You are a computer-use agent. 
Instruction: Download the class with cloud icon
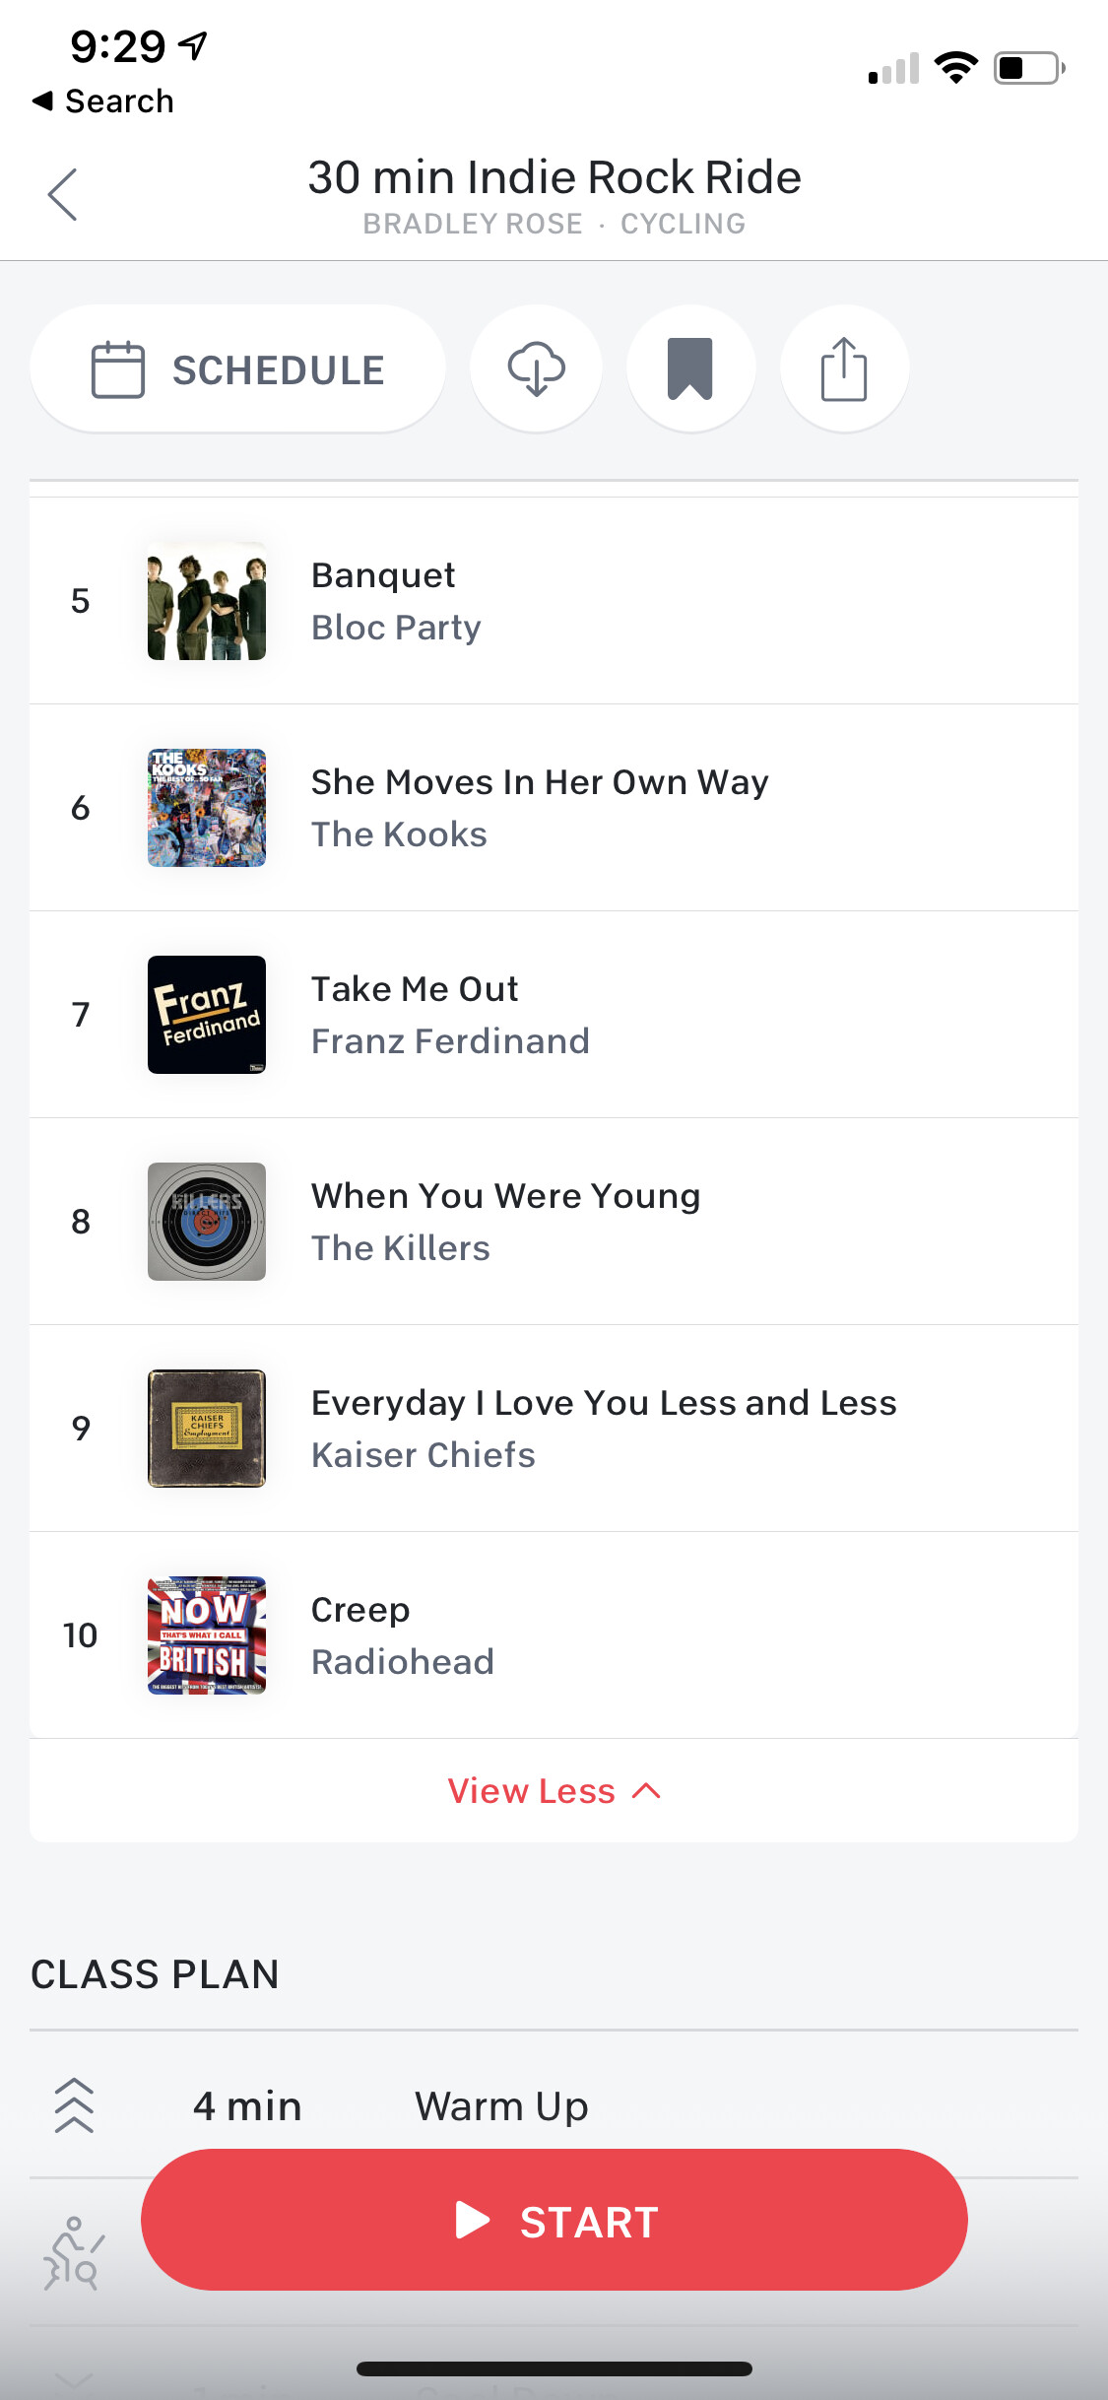(x=536, y=368)
